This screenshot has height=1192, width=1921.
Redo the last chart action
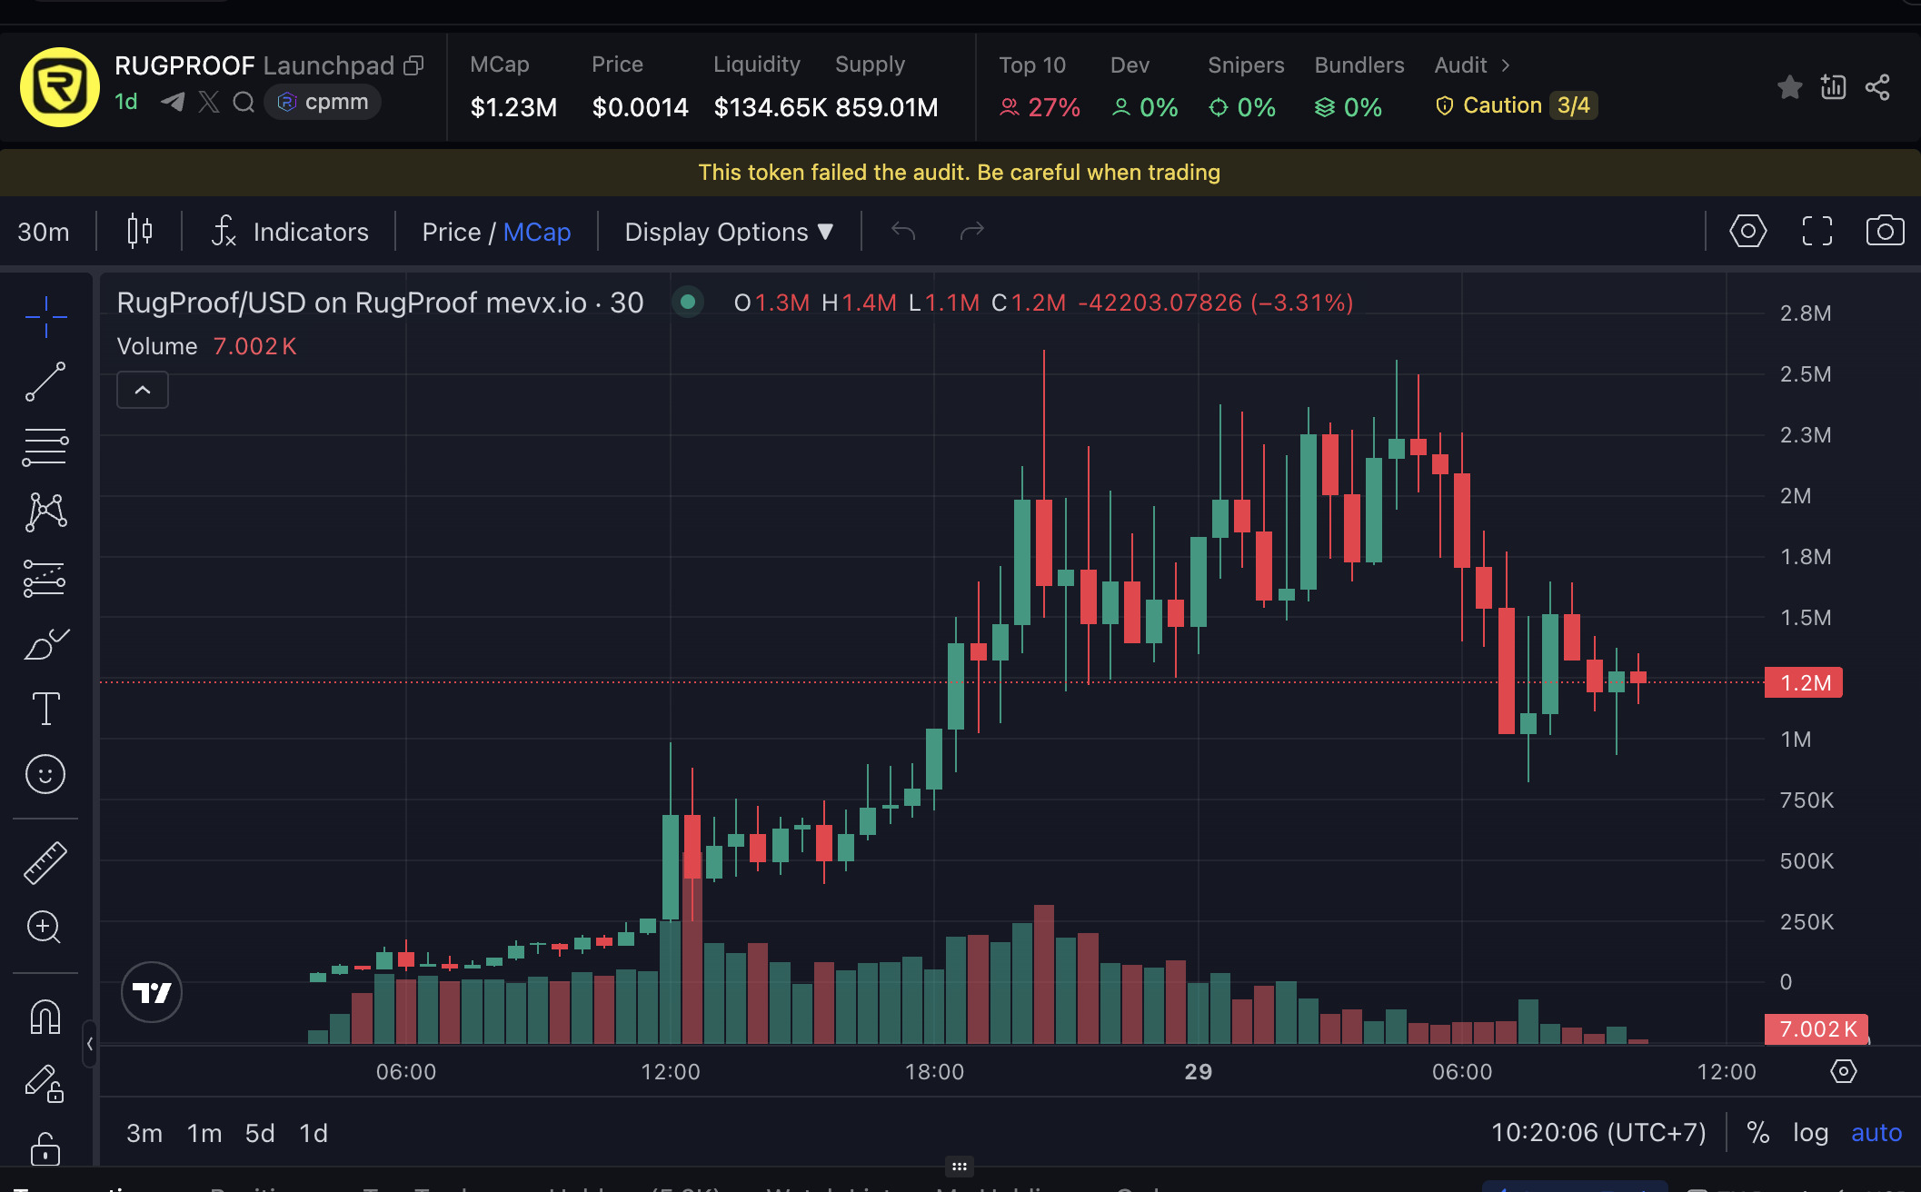click(972, 231)
